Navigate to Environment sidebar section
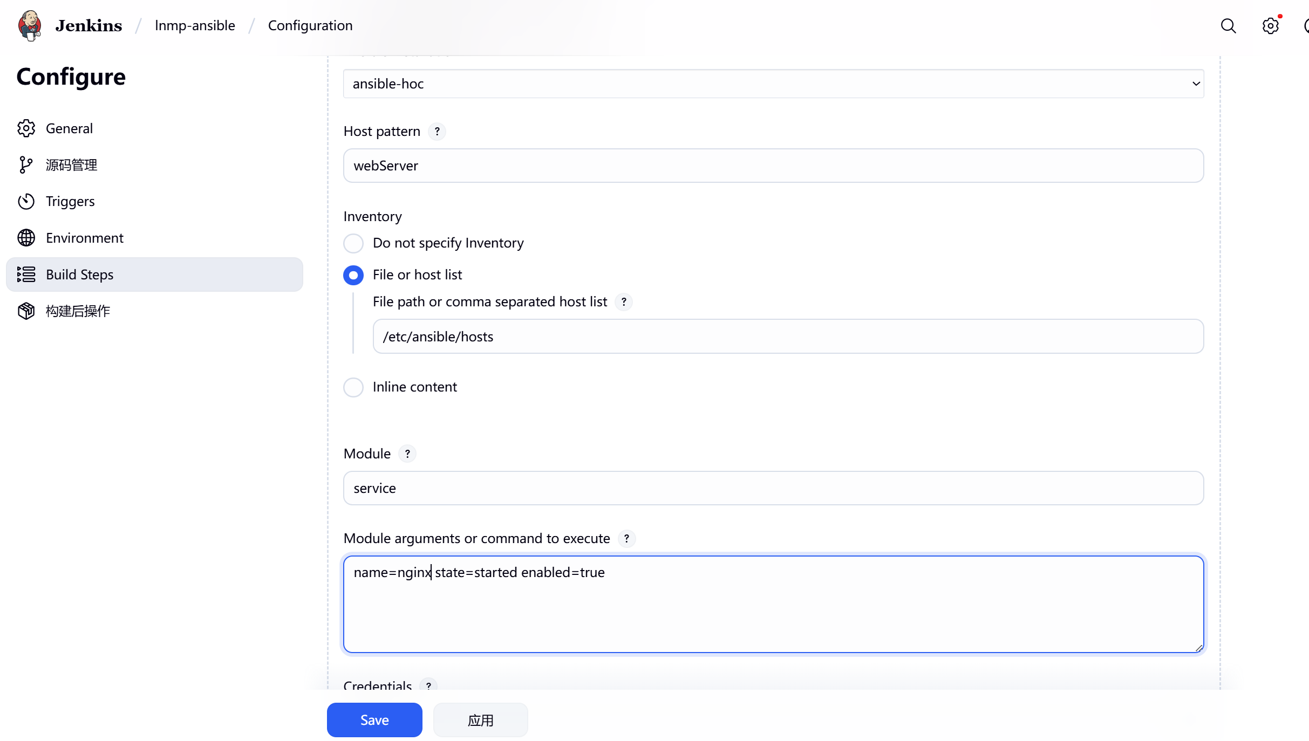This screenshot has height=741, width=1309. pyautogui.click(x=84, y=238)
